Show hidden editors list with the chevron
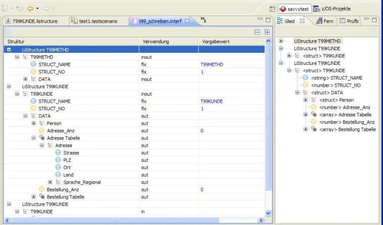 click(203, 20)
